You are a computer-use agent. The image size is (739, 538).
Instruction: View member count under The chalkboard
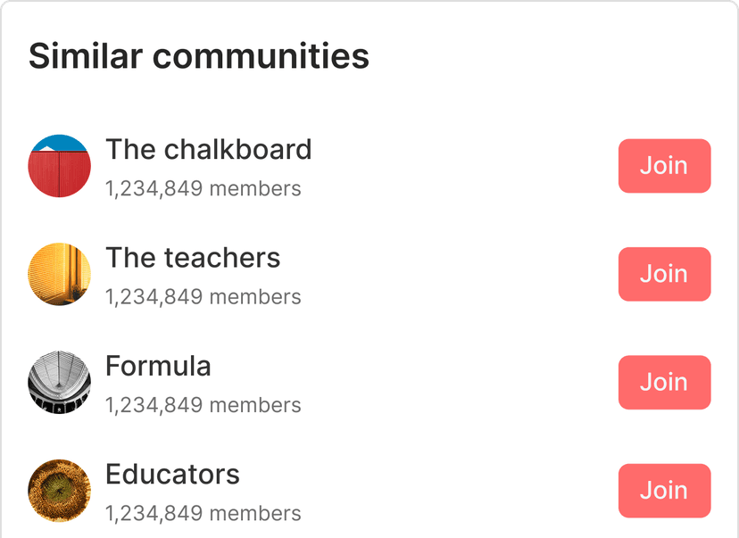[203, 189]
